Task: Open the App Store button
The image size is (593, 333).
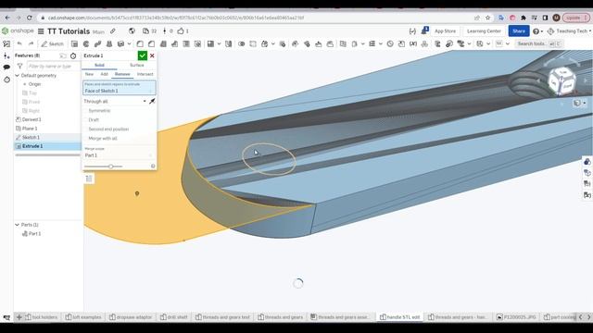Action: [x=445, y=31]
